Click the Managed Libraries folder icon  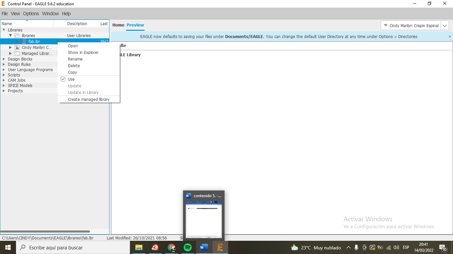pyautogui.click(x=17, y=53)
